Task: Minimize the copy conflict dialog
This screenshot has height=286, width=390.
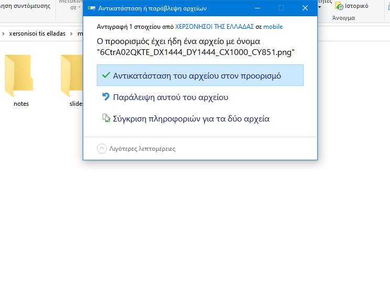Action: (258, 8)
